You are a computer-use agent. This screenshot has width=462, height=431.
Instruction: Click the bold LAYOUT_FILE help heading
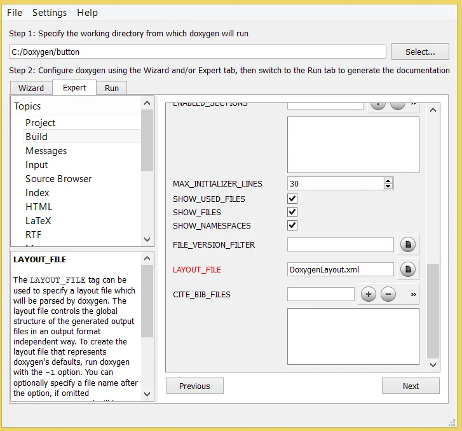click(40, 259)
